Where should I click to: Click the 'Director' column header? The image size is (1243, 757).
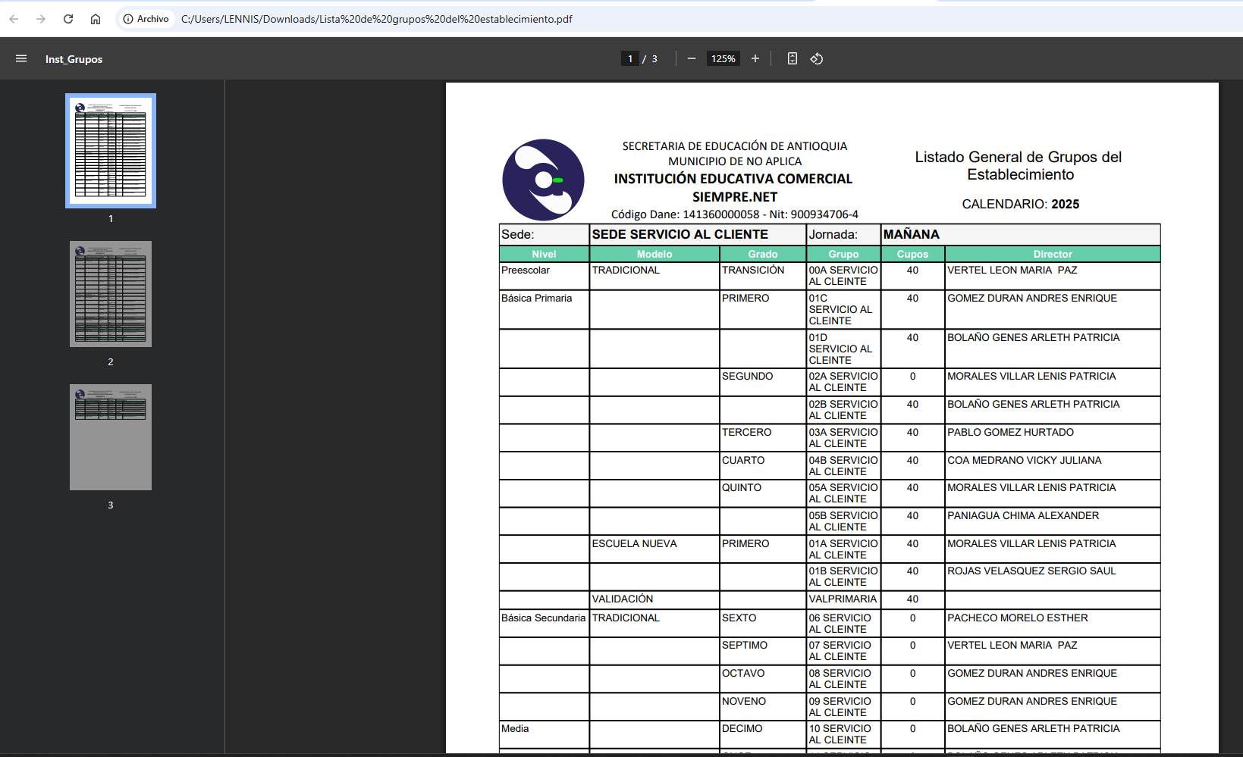[x=1053, y=254]
